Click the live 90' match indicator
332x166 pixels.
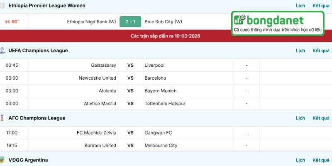[12, 22]
